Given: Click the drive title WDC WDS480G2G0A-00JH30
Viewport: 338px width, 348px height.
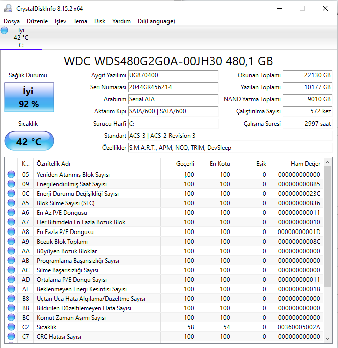Looking at the screenshot, I should click(168, 61).
